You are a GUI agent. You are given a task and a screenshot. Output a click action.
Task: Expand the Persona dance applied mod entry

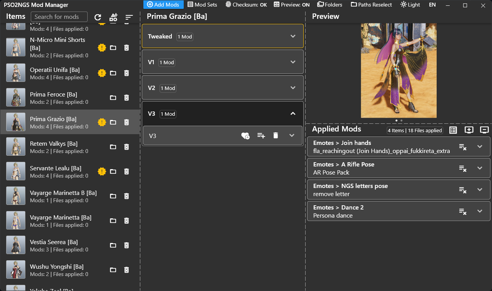tap(479, 211)
